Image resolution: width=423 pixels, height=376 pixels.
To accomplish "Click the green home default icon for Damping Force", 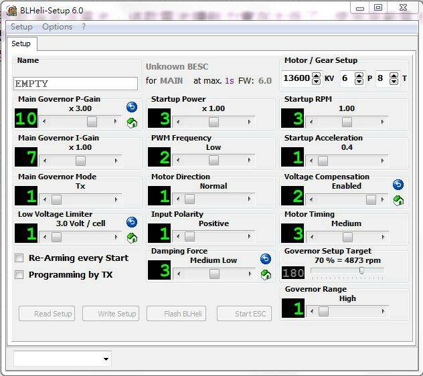I will pyautogui.click(x=266, y=274).
